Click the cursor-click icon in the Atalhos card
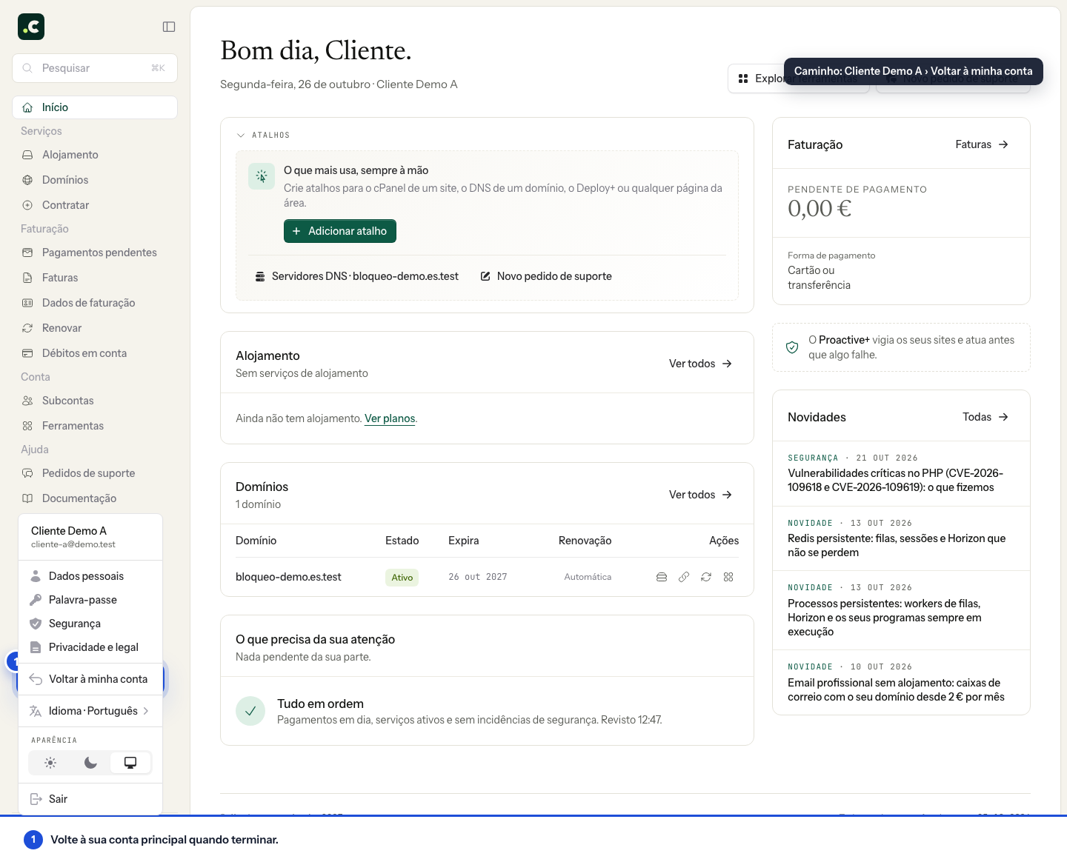This screenshot has height=862, width=1067. (x=262, y=176)
